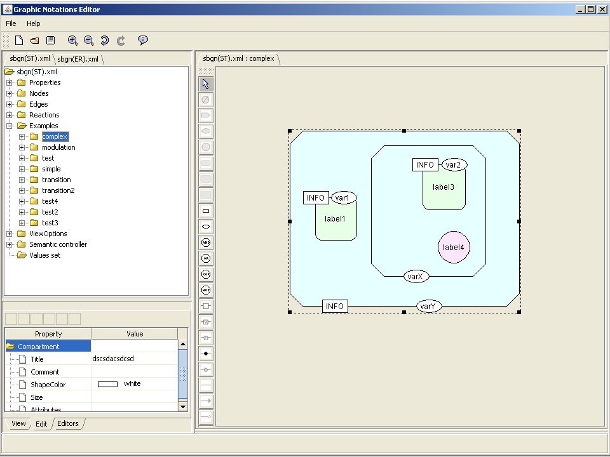Expand the transition2 example node

point(22,191)
